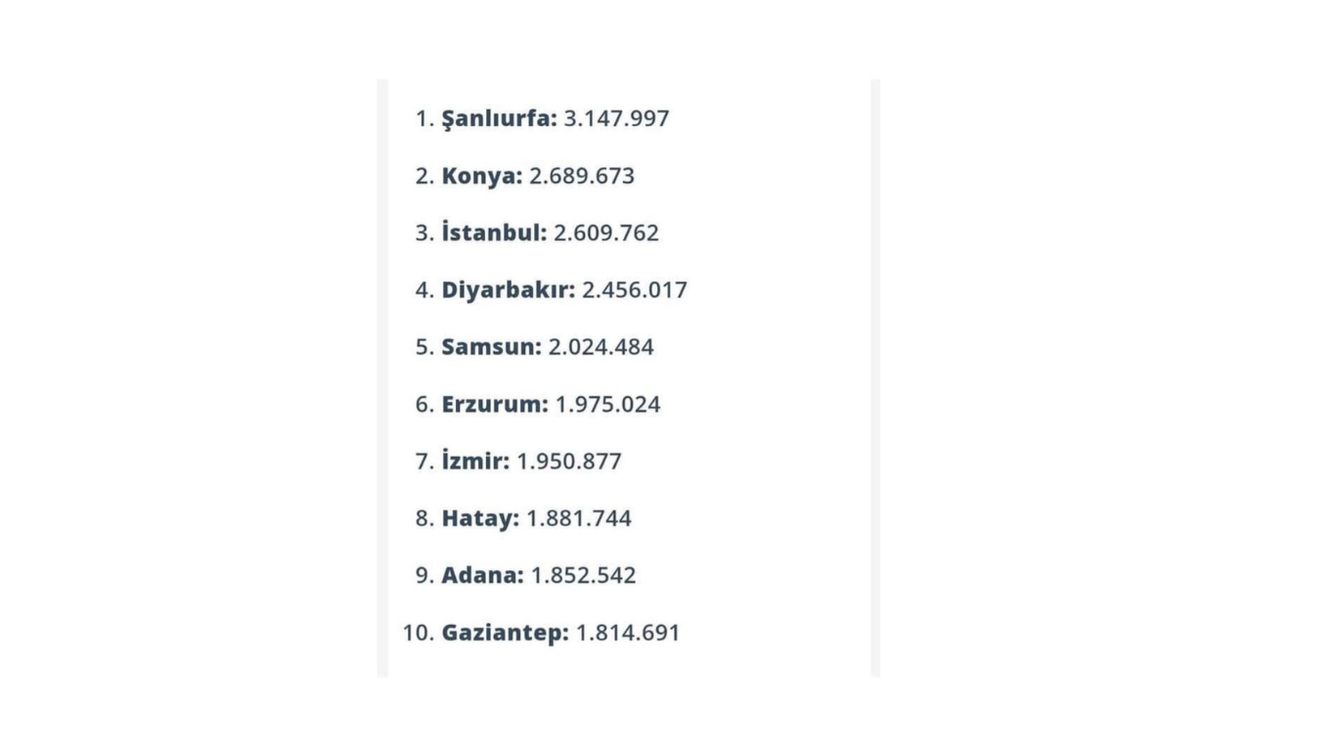Click the number 2.689.673
This screenshot has width=1336, height=751.
click(582, 176)
